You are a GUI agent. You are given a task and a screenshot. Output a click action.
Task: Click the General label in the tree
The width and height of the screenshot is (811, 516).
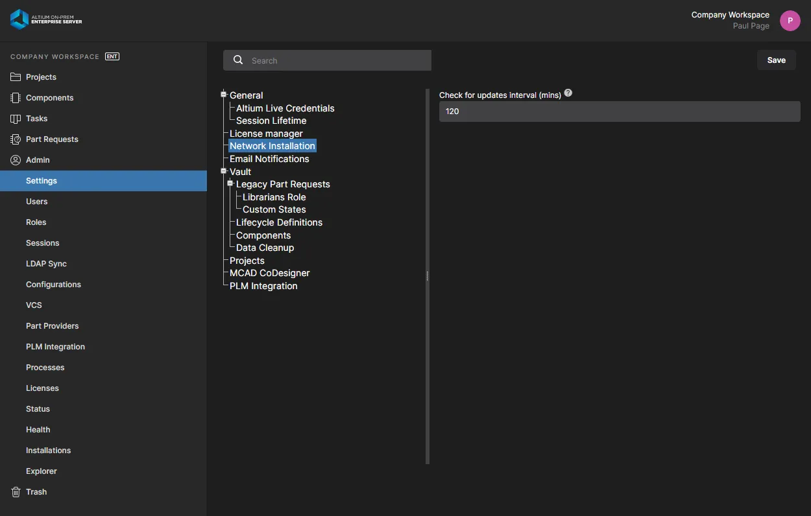pyautogui.click(x=247, y=95)
